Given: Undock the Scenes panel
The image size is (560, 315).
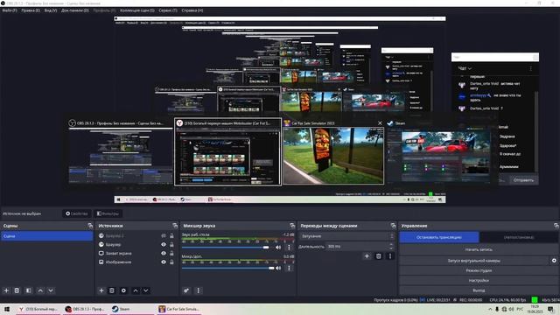Looking at the screenshot, I should pyautogui.click(x=90, y=226).
